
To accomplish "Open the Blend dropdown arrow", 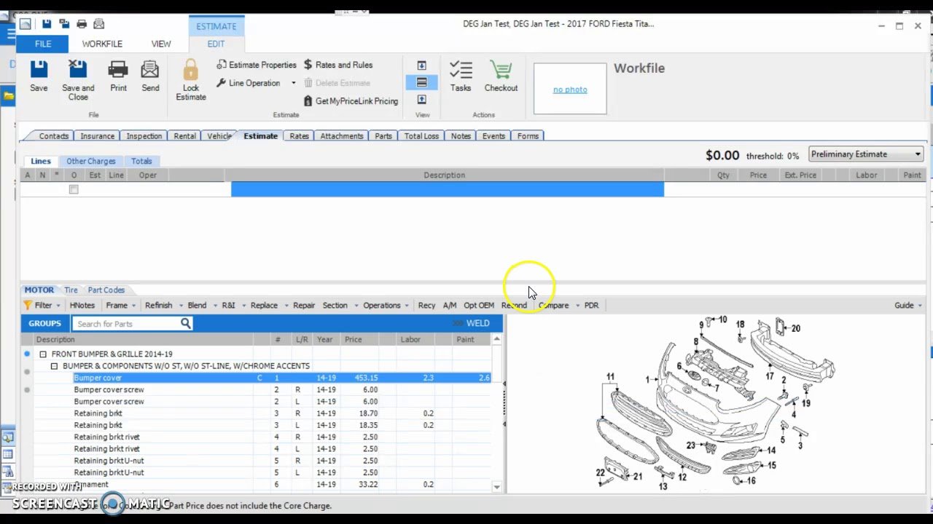I will (214, 306).
